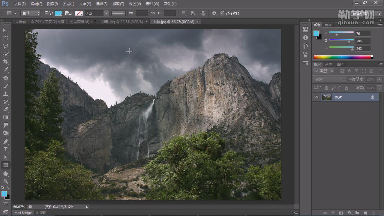Open the Mini Bridge panel
Image resolution: width=384 pixels, height=216 pixels.
tap(23, 213)
